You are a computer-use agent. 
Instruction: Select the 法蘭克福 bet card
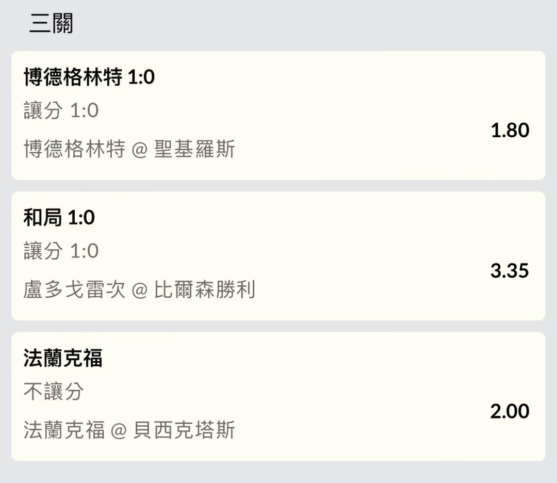pyautogui.click(x=278, y=397)
